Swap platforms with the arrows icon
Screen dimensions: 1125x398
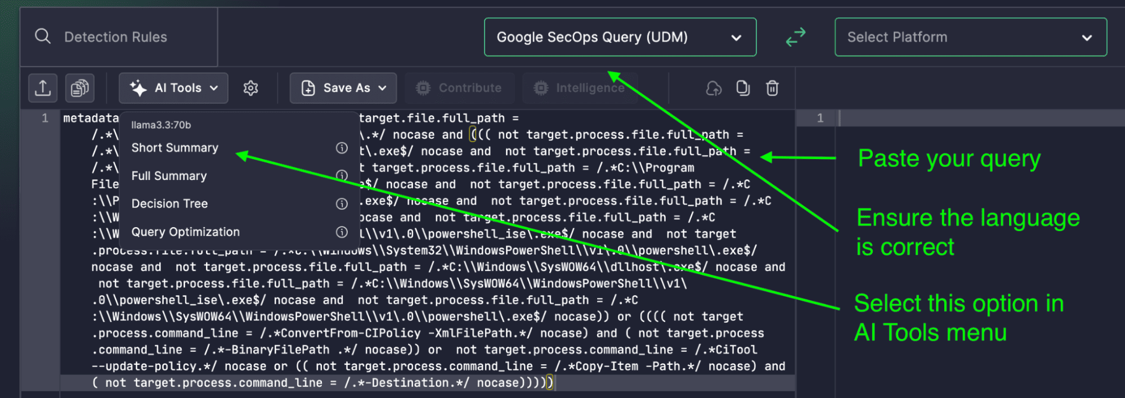(x=795, y=37)
